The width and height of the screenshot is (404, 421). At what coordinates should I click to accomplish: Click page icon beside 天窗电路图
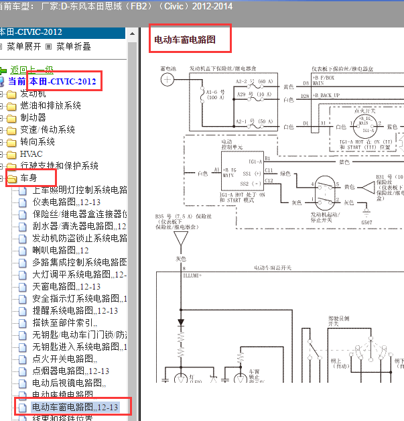(x=23, y=287)
